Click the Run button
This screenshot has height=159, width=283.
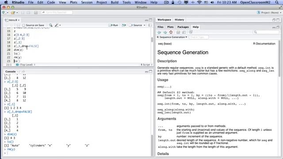(x=113, y=25)
